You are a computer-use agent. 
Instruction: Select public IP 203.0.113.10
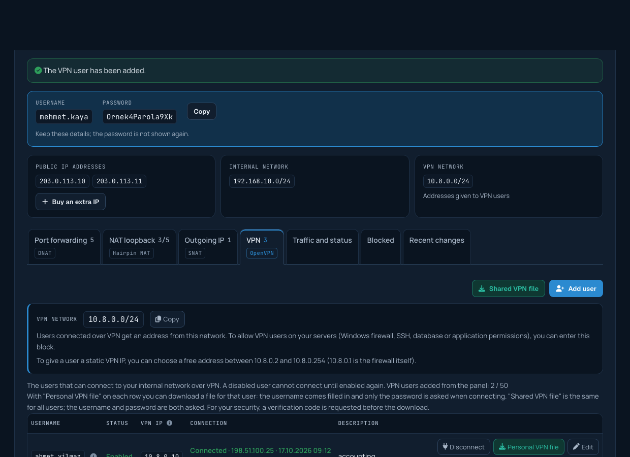(x=62, y=181)
